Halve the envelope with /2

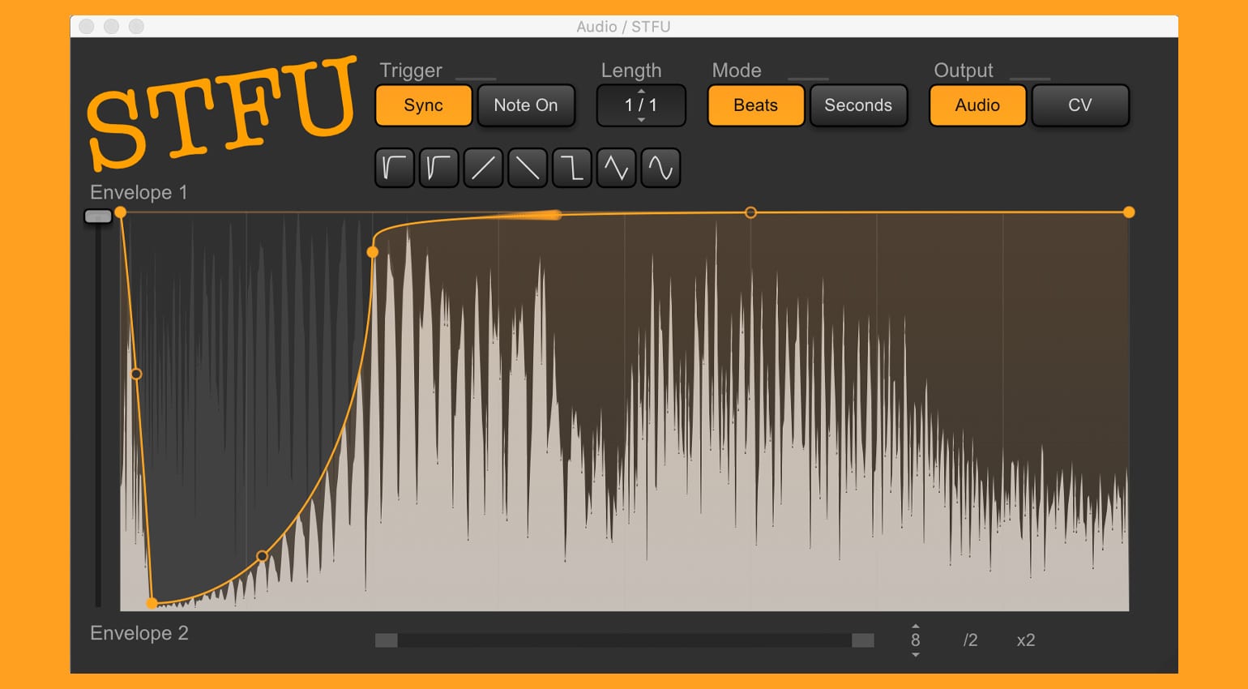pos(970,640)
